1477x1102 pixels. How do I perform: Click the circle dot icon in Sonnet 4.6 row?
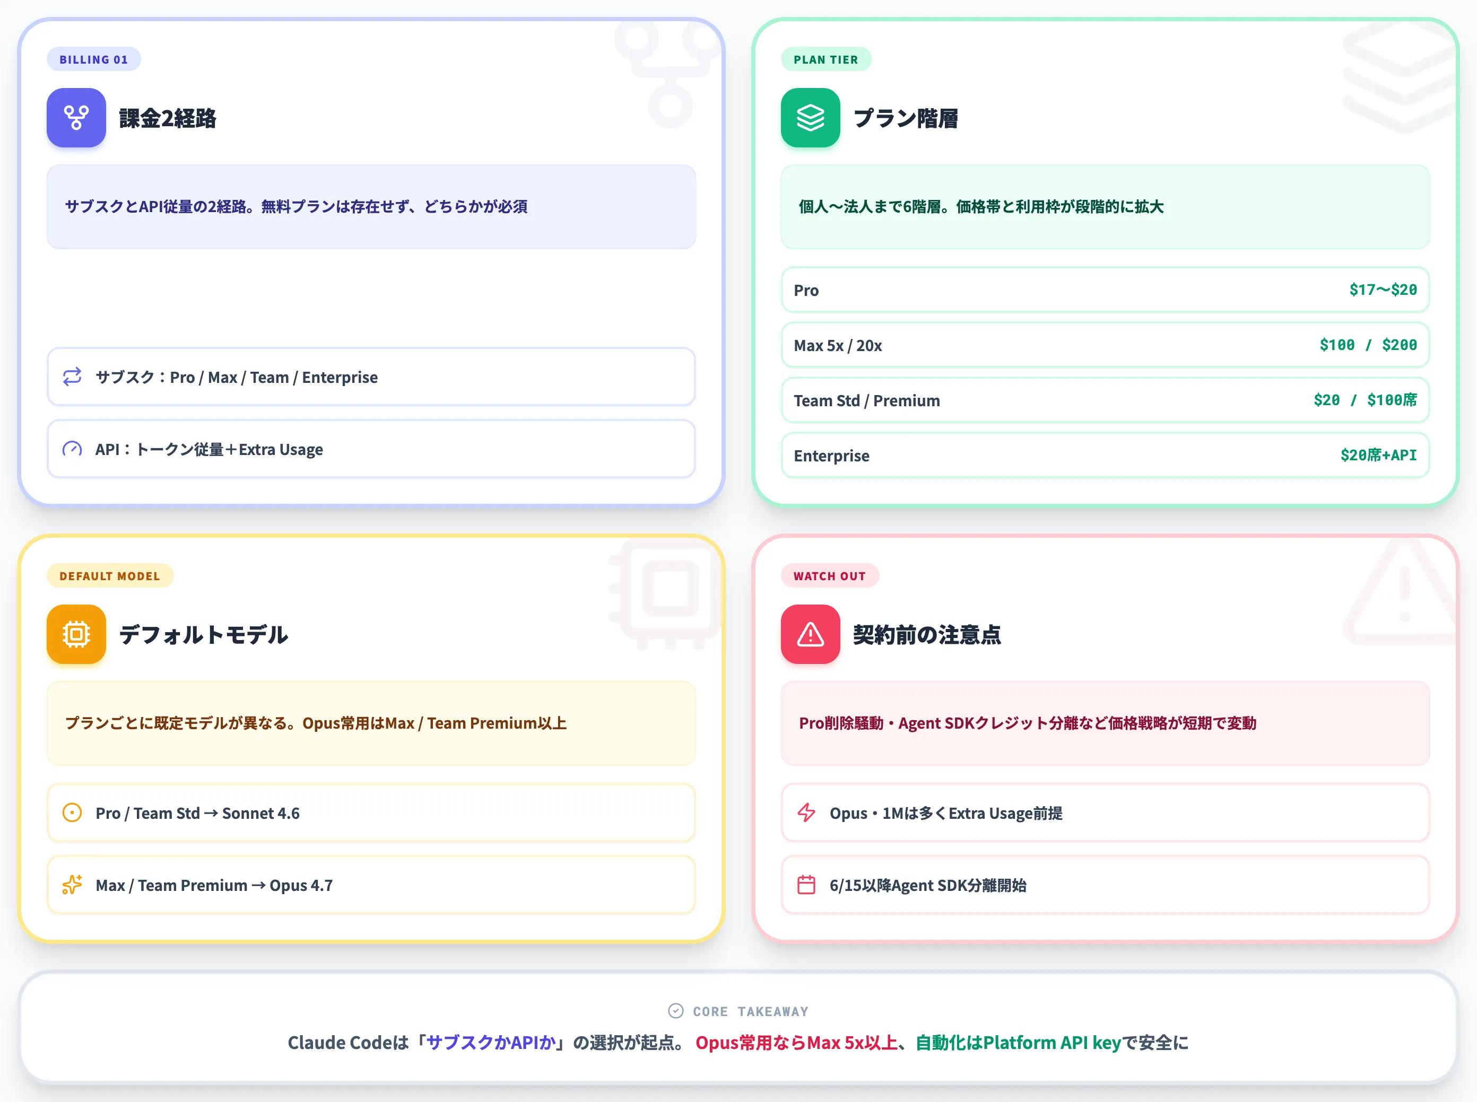point(72,812)
